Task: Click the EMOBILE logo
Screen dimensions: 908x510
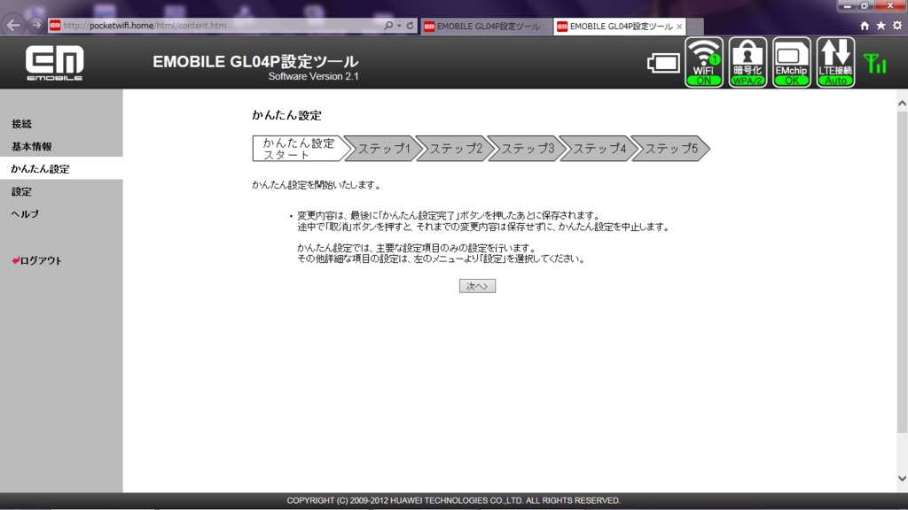Action: click(x=54, y=63)
